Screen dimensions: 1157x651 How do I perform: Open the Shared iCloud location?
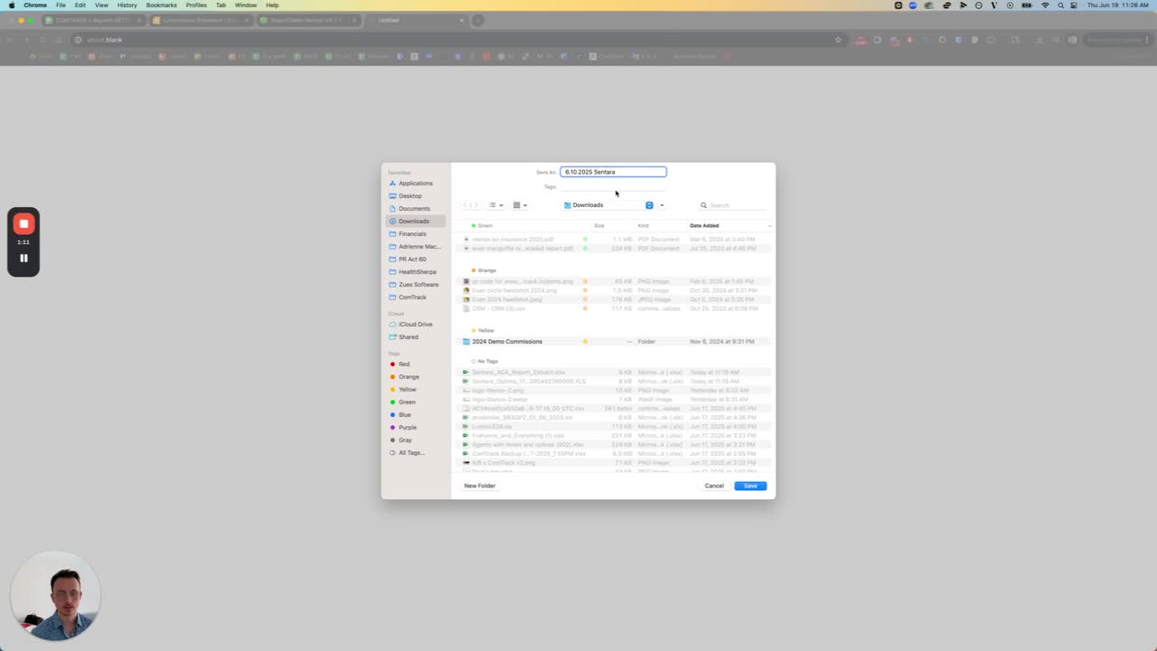[409, 337]
